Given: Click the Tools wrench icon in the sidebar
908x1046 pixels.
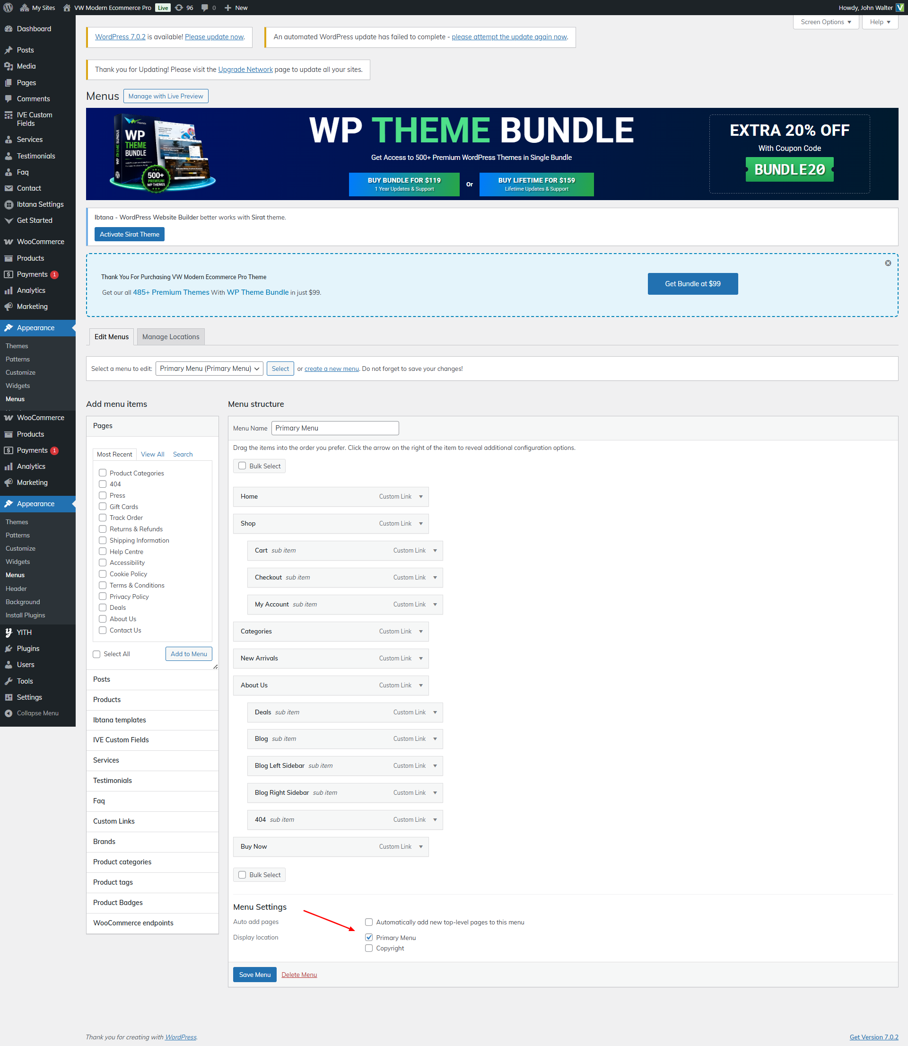Looking at the screenshot, I should point(9,681).
